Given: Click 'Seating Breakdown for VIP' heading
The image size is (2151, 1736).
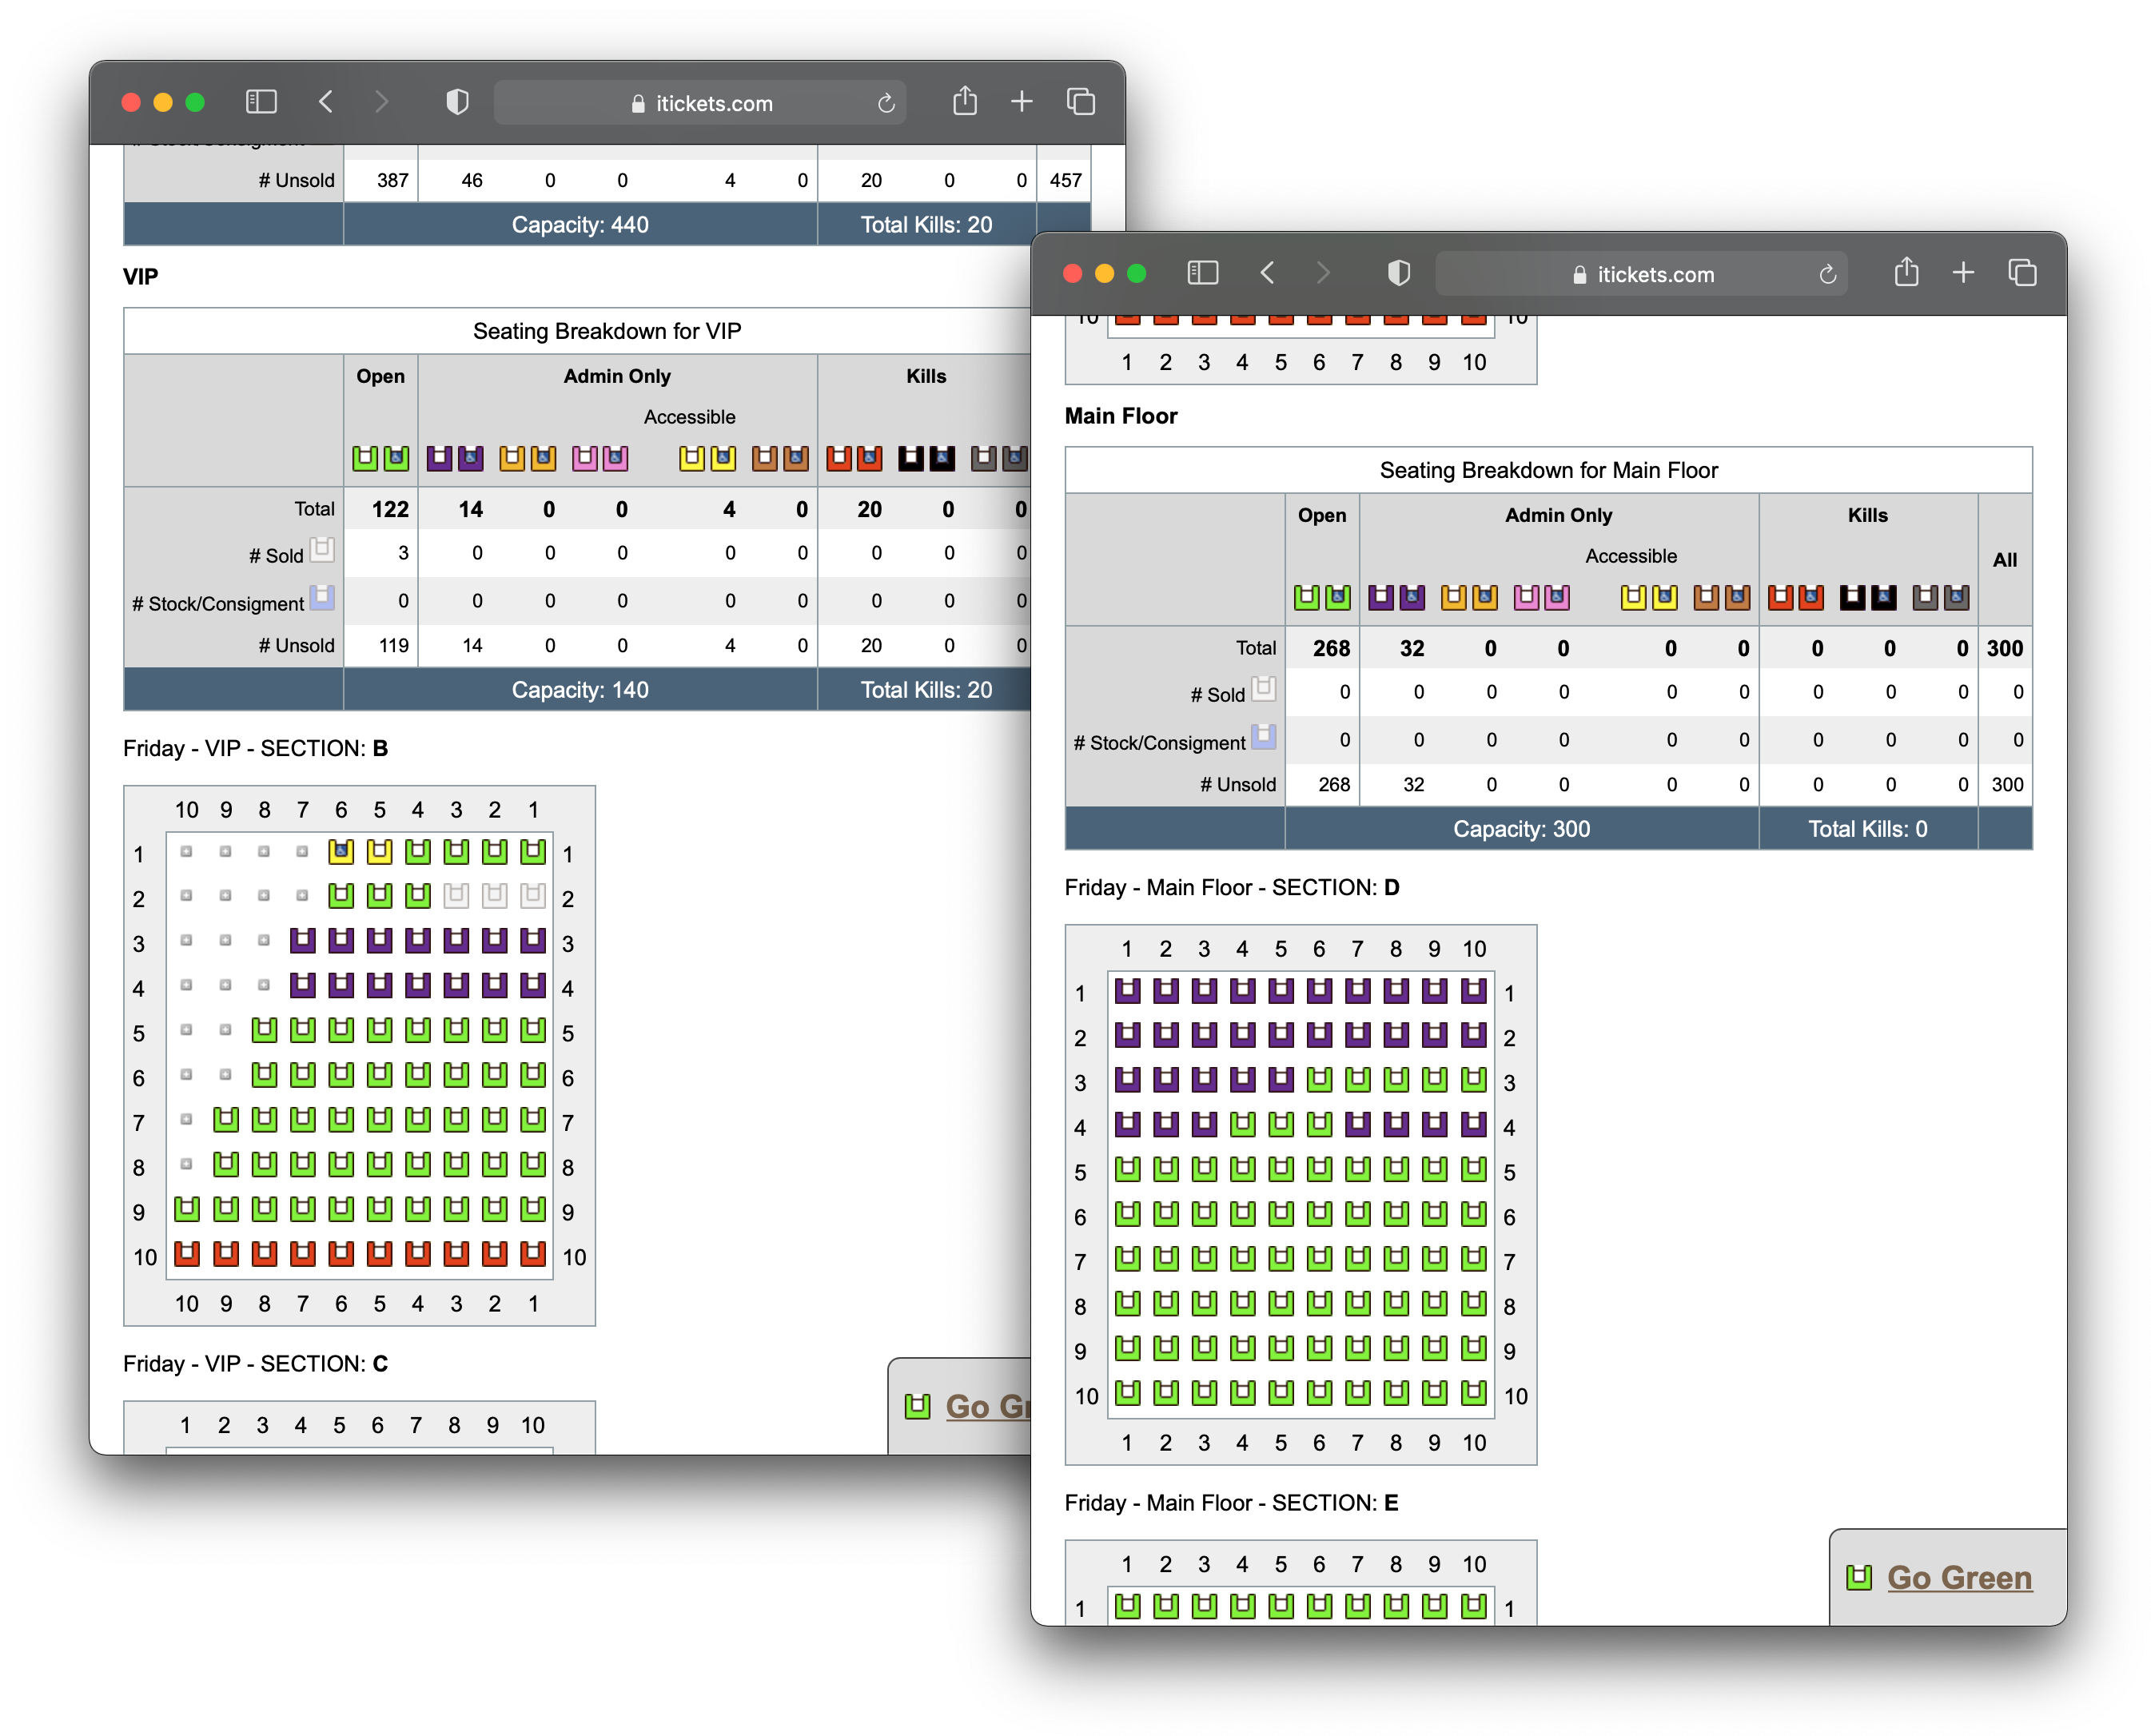Looking at the screenshot, I should coord(606,331).
